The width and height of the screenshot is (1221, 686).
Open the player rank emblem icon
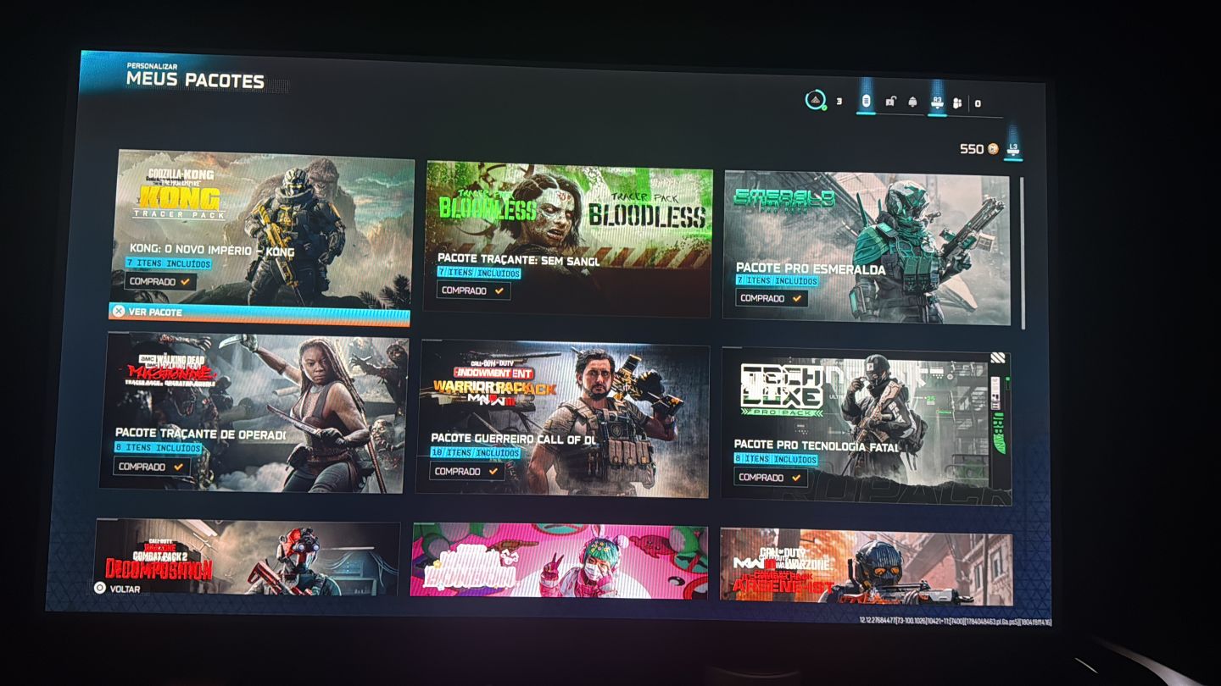tap(816, 101)
